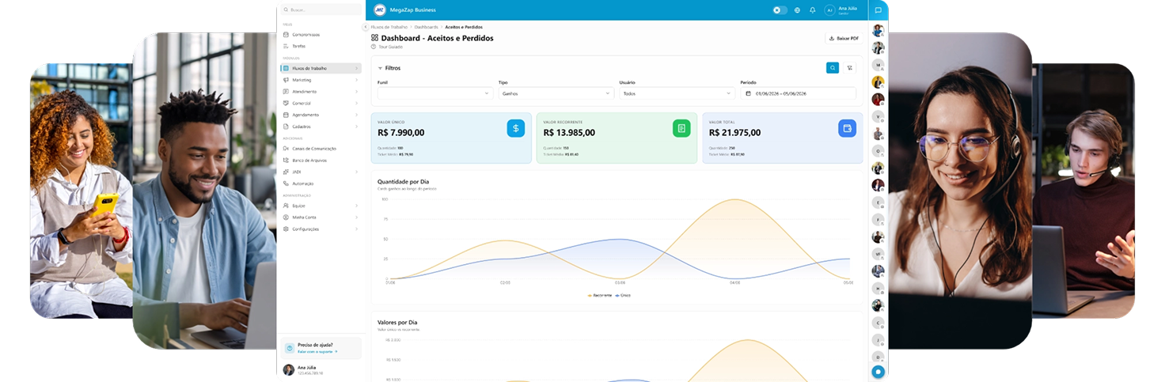Go to the Fluxos de Trabalho breadcrumb
1165x382 pixels.
pyautogui.click(x=389, y=27)
